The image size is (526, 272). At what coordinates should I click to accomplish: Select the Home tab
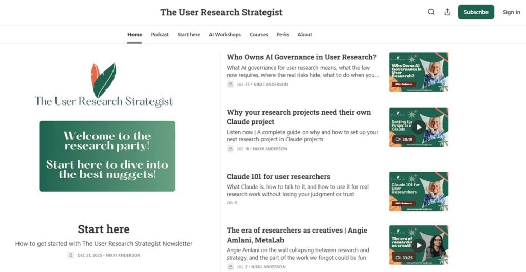tap(135, 34)
